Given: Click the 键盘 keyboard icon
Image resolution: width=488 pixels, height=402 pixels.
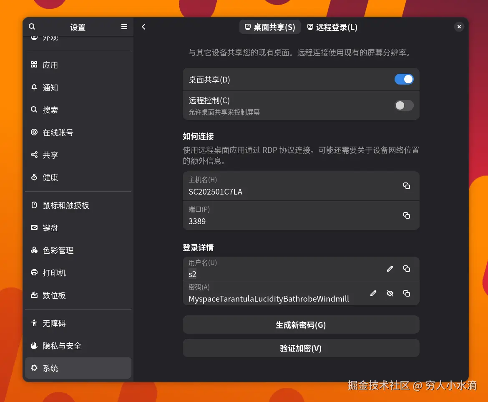Looking at the screenshot, I should coord(34,227).
